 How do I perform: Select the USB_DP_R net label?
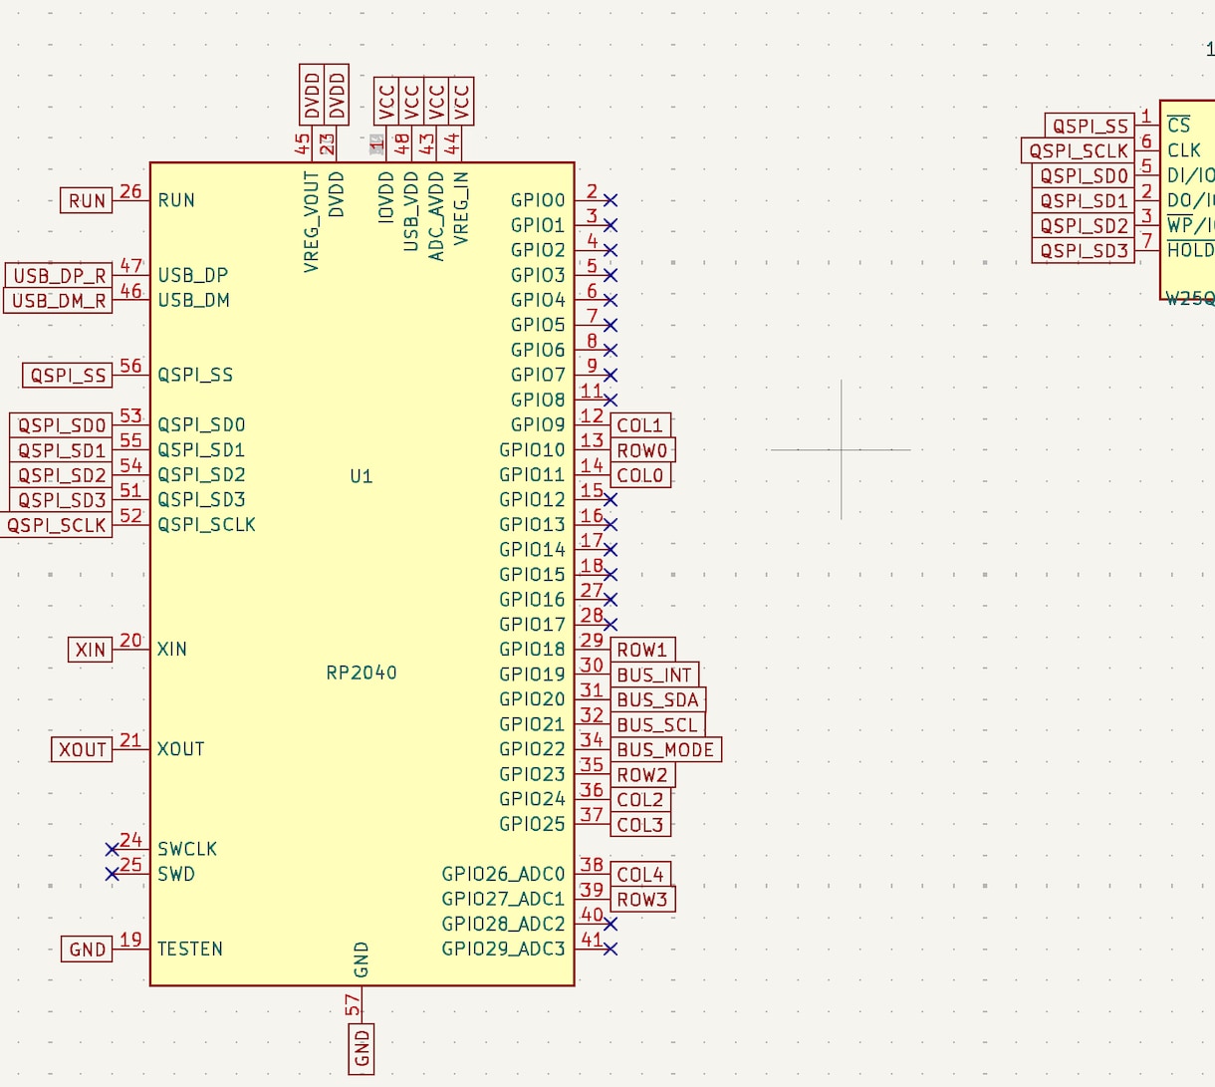pyautogui.click(x=59, y=275)
